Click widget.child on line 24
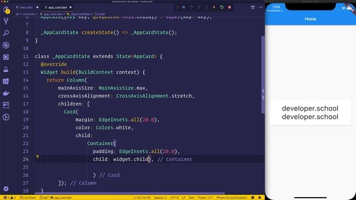The image size is (356, 200). click(131, 159)
